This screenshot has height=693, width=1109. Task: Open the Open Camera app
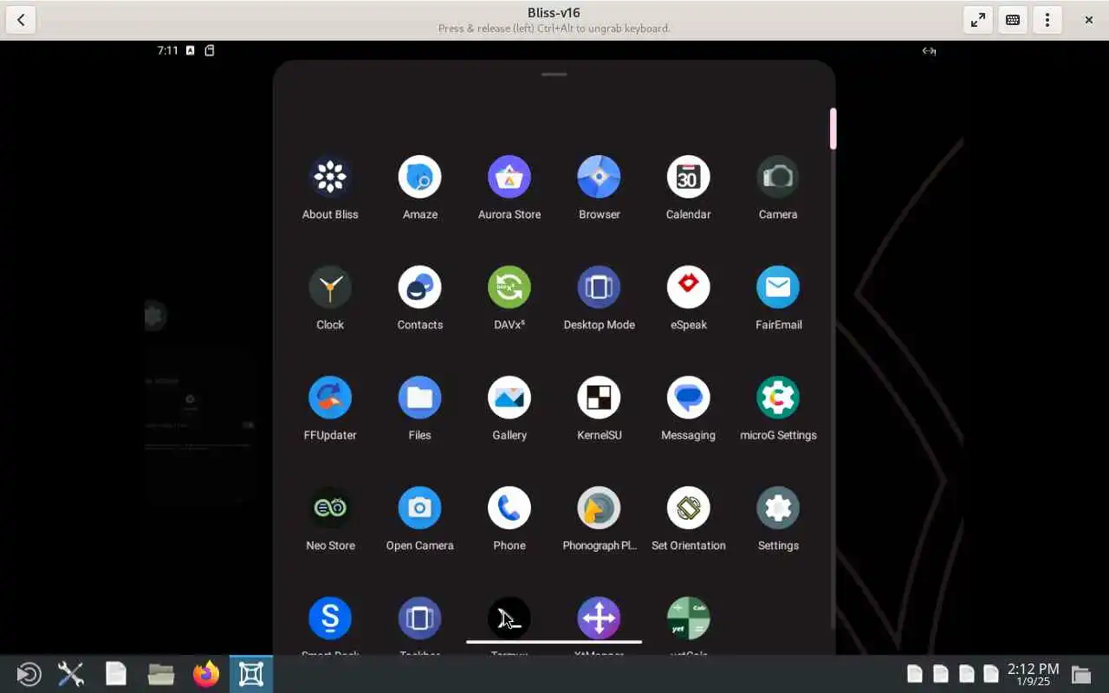[420, 508]
